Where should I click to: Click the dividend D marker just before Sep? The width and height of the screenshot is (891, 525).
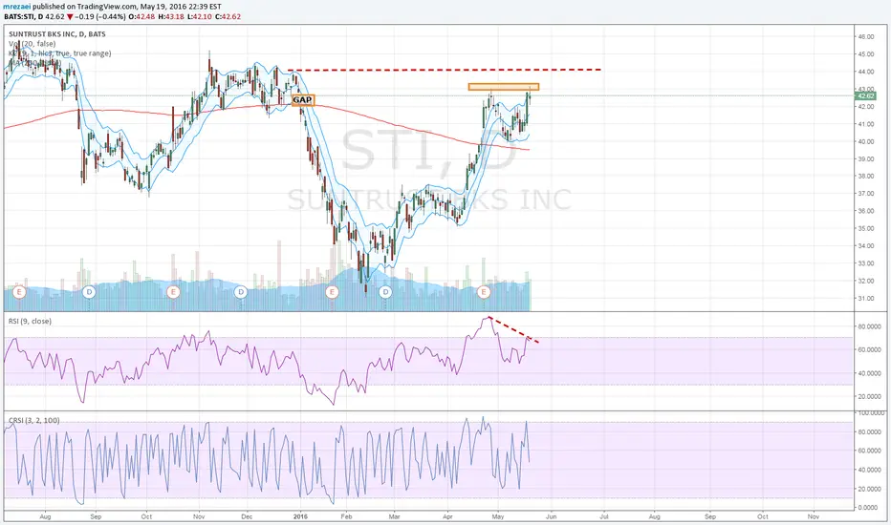coord(89,292)
